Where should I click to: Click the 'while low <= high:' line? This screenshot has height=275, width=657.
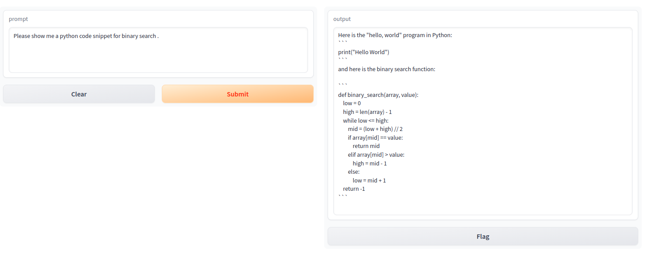(366, 120)
